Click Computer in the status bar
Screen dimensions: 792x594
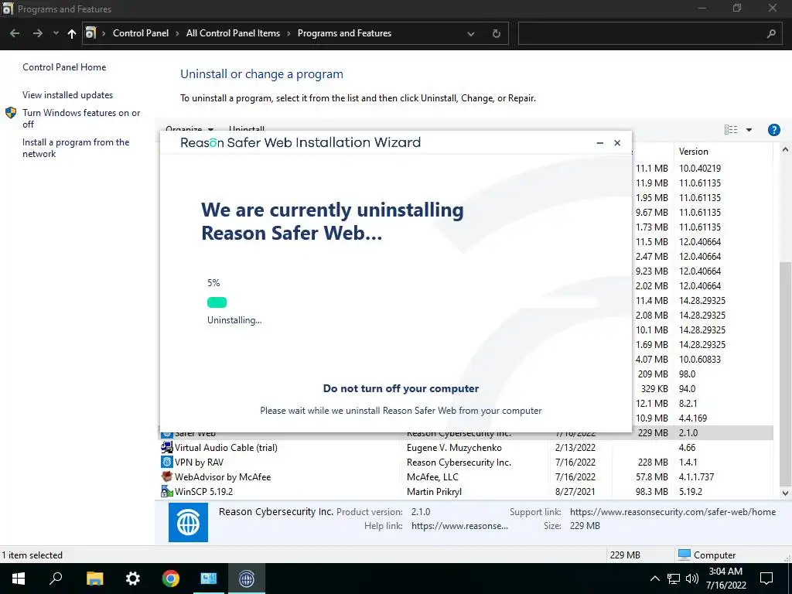(x=707, y=555)
